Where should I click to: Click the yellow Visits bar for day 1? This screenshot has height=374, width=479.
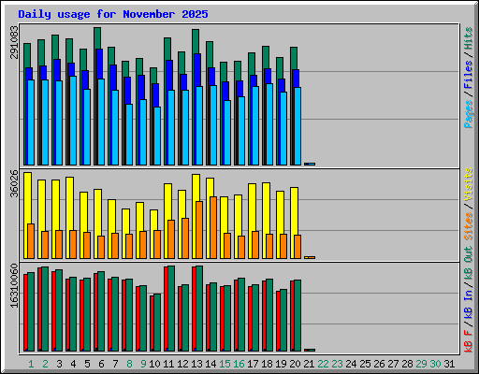click(27, 198)
